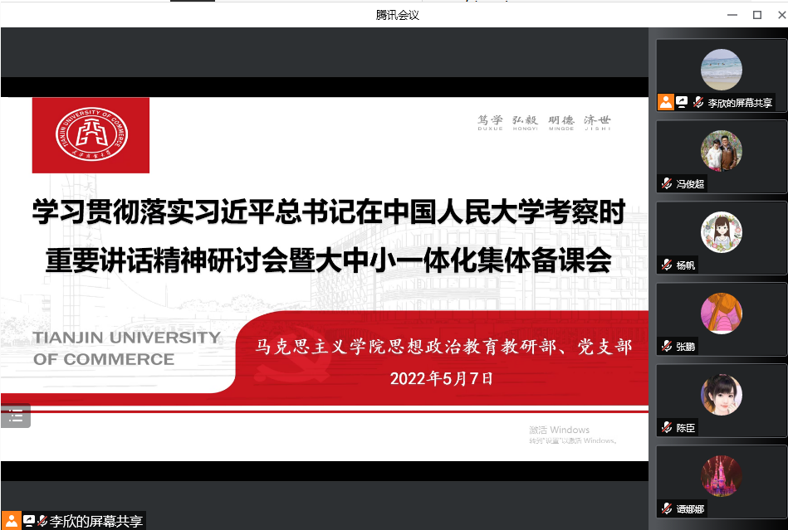This screenshot has height=530, width=788.
Task: Click the Tianjin University of Commerce logo
Action: pos(91,135)
